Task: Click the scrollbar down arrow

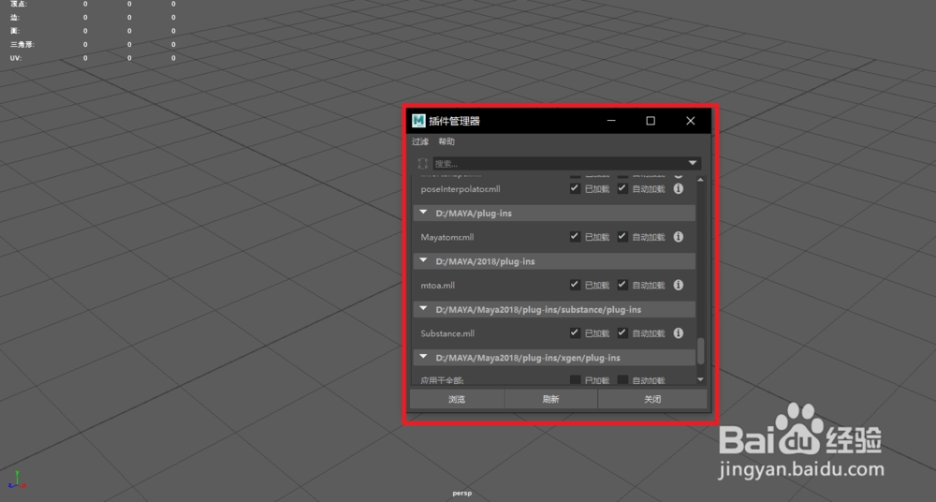Action: [701, 379]
